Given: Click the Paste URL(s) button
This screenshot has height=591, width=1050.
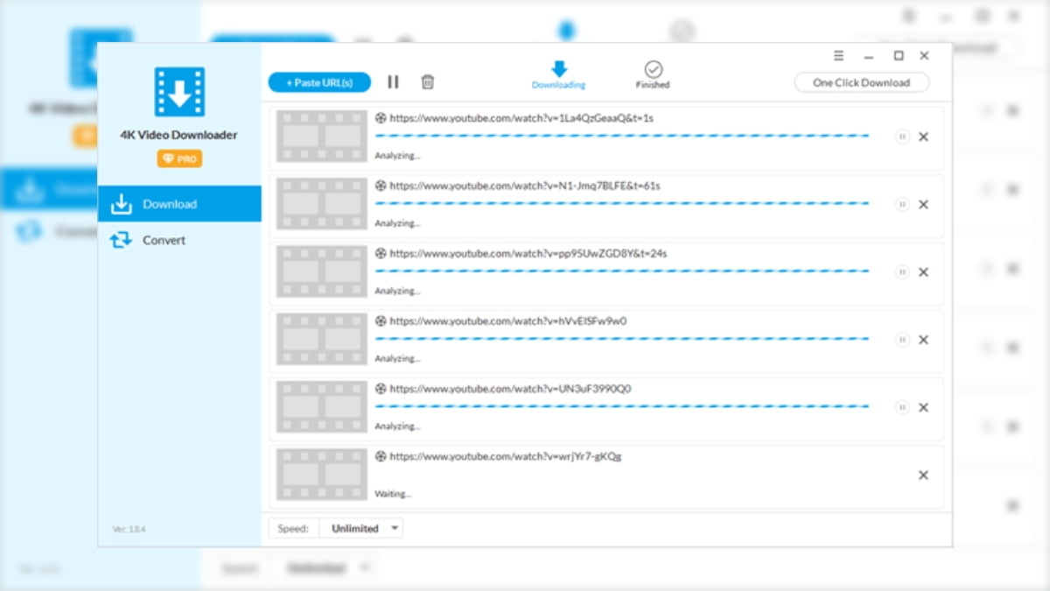Looking at the screenshot, I should (x=318, y=81).
